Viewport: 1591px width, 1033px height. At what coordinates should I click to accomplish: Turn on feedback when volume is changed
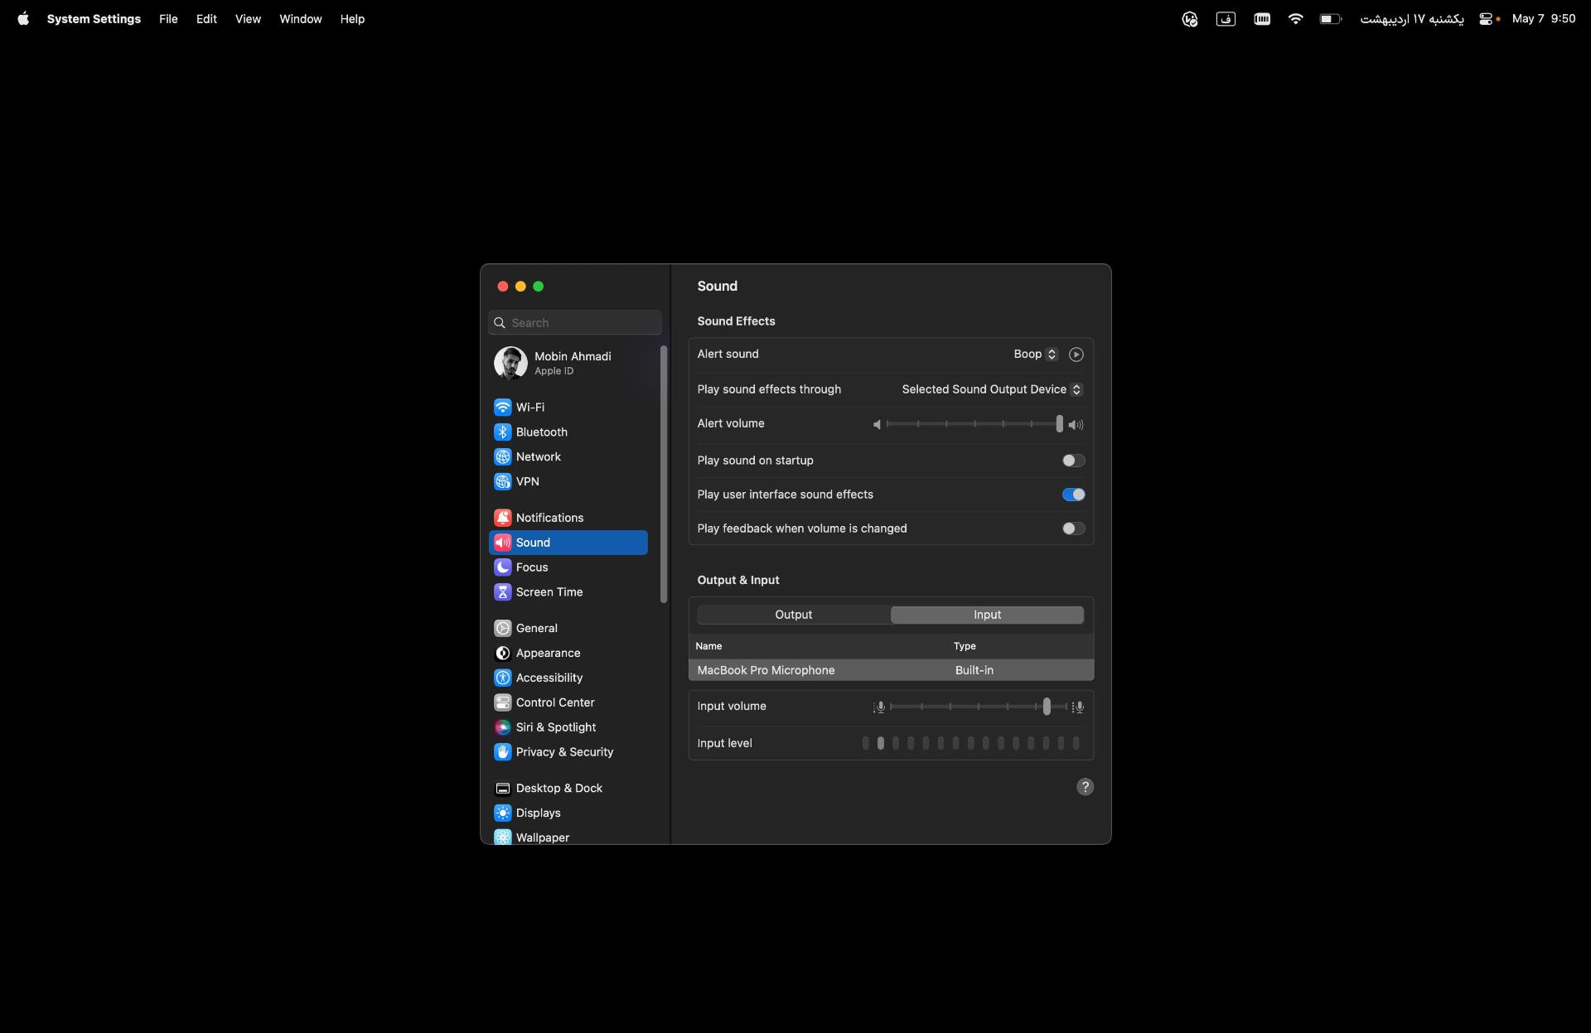point(1073,529)
